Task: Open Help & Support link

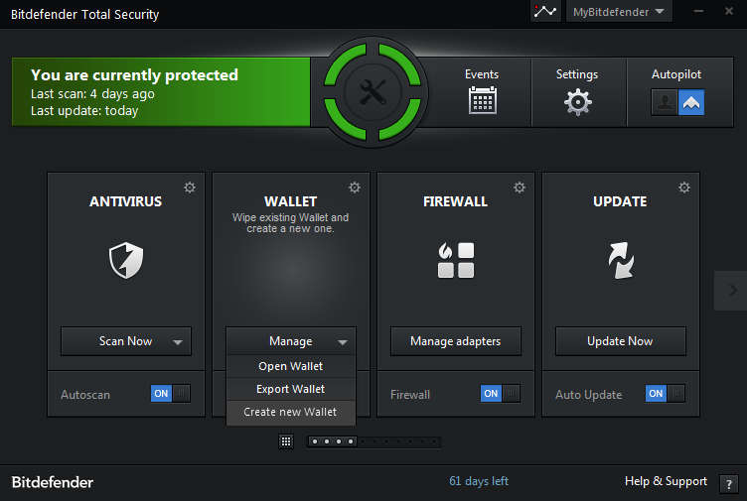Action: pyautogui.click(x=666, y=481)
